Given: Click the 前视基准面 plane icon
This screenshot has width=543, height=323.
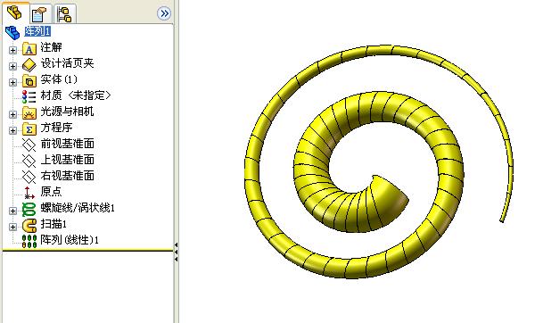Looking at the screenshot, I should tap(29, 145).
